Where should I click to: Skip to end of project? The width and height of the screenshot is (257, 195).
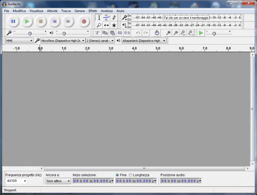68,21
